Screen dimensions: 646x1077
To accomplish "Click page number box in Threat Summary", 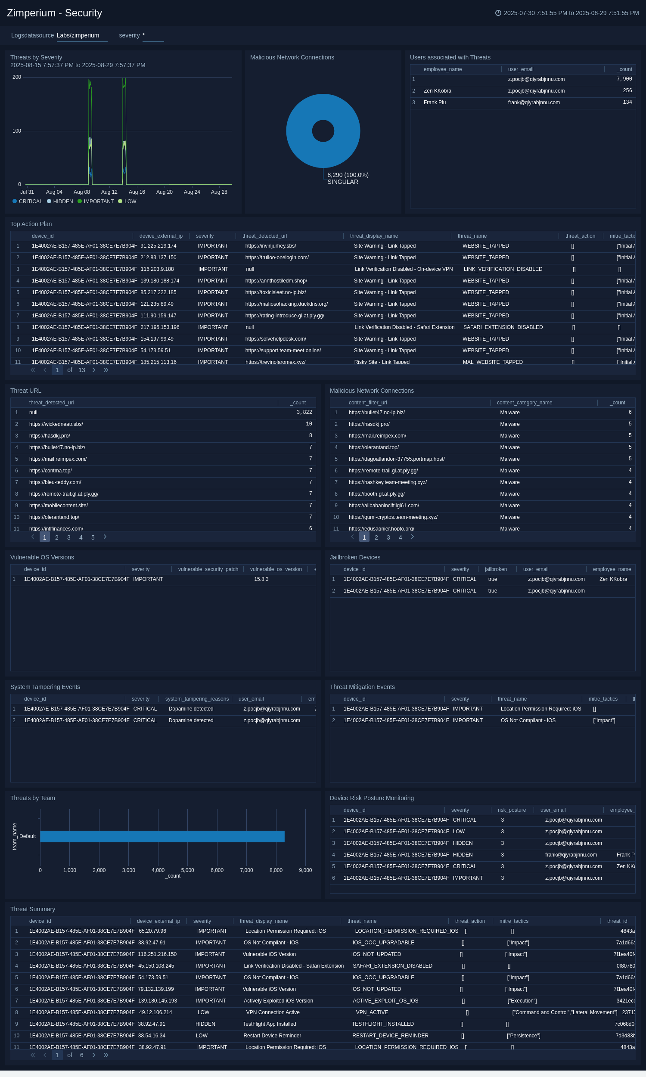I will click(57, 1055).
